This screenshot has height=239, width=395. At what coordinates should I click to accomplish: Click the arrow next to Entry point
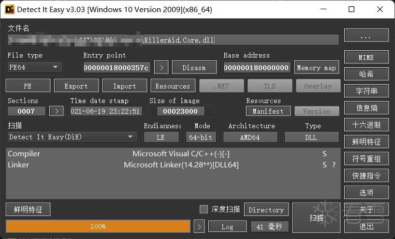coord(161,68)
